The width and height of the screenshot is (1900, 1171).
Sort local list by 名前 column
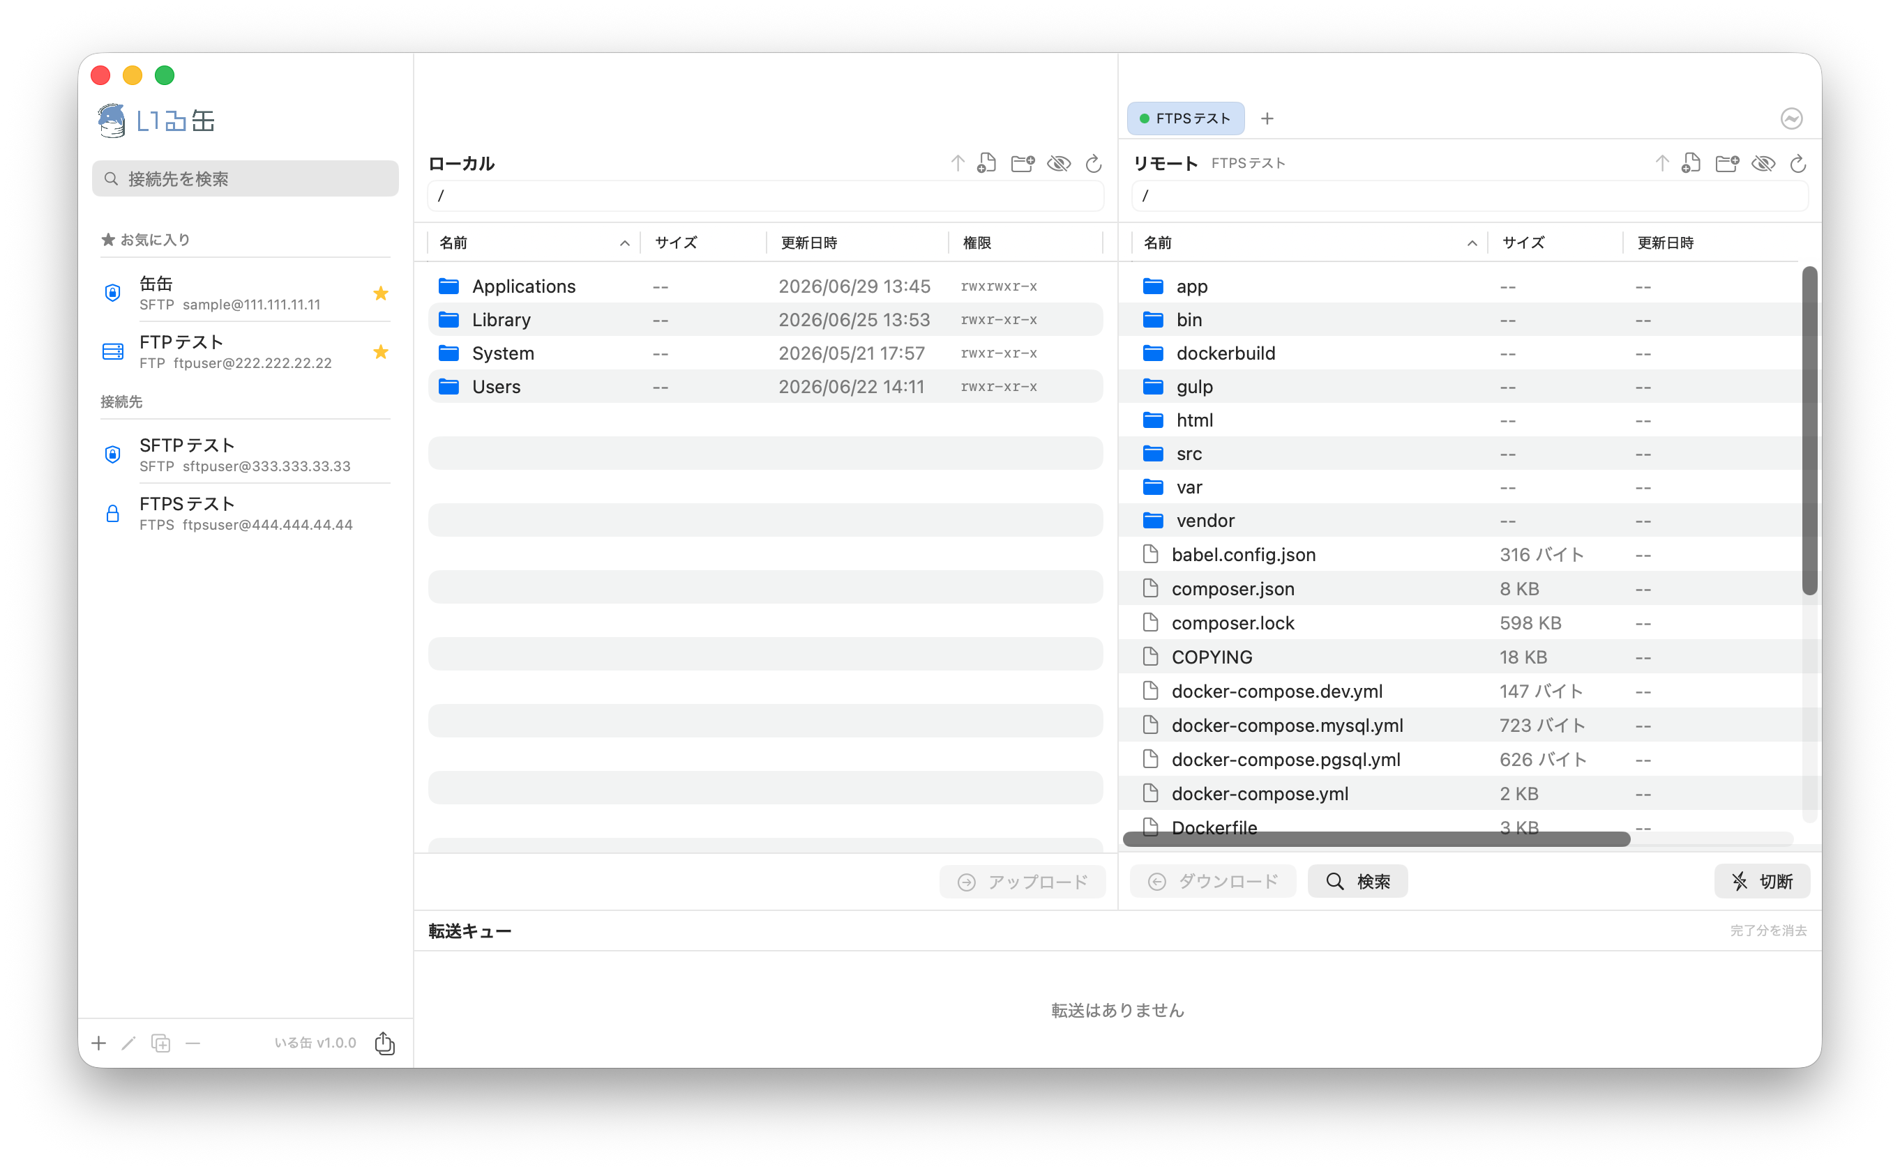point(533,243)
